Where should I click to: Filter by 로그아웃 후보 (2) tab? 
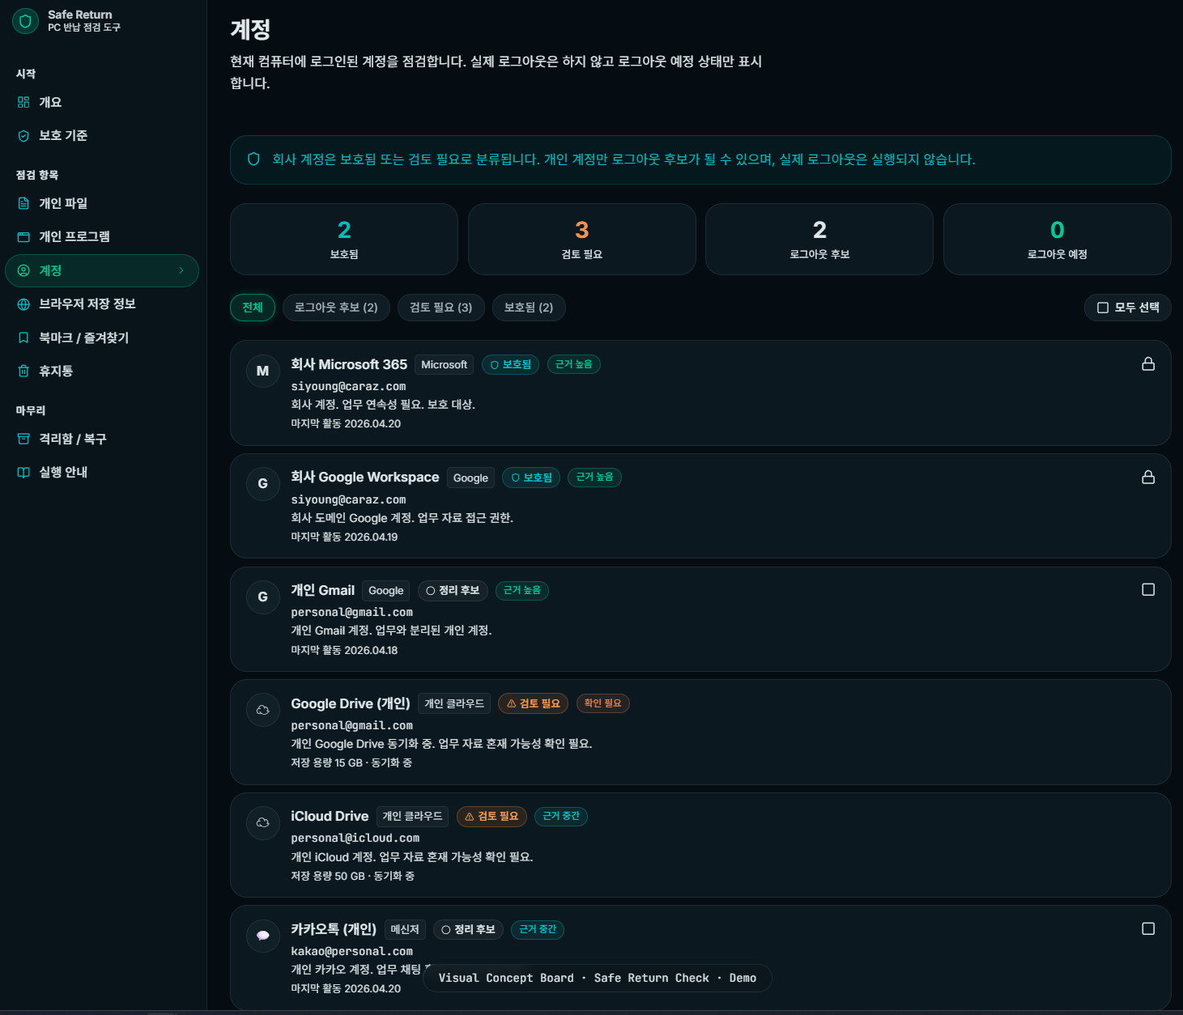pyautogui.click(x=336, y=308)
